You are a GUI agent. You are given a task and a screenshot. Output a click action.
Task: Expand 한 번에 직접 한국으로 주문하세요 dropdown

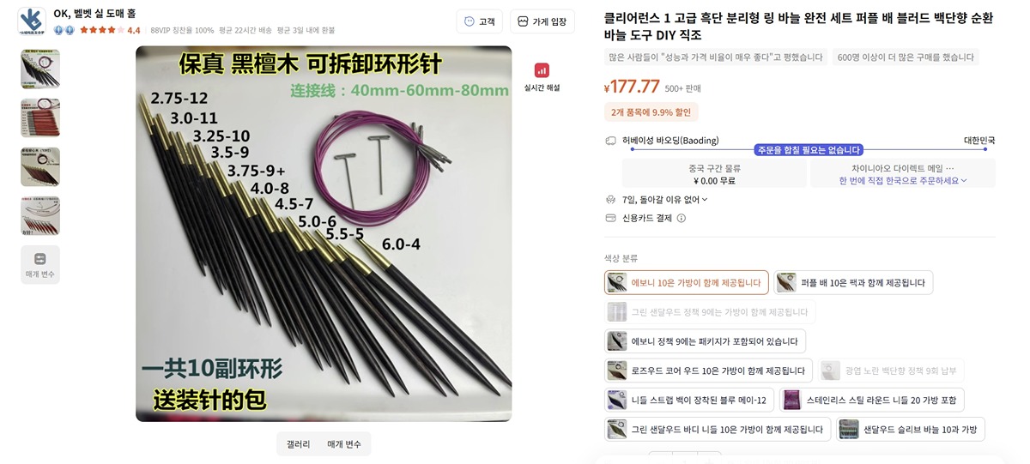(x=903, y=181)
